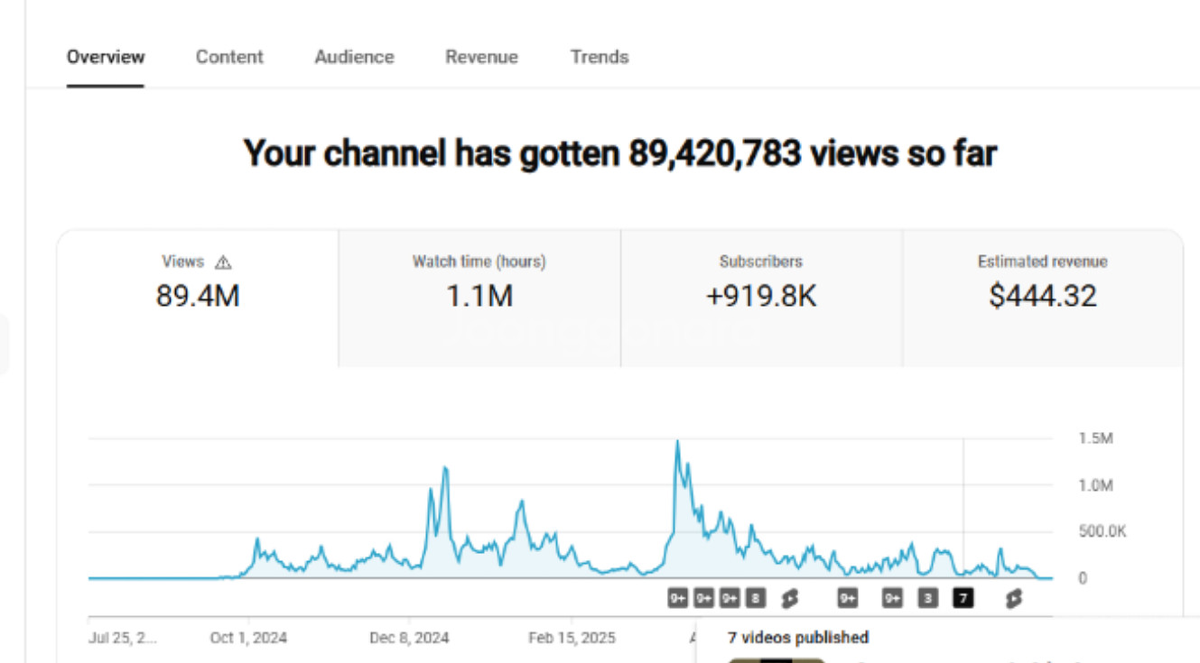This screenshot has width=1200, height=663.
Task: Click the highest peak on the views chart
Action: 677,441
